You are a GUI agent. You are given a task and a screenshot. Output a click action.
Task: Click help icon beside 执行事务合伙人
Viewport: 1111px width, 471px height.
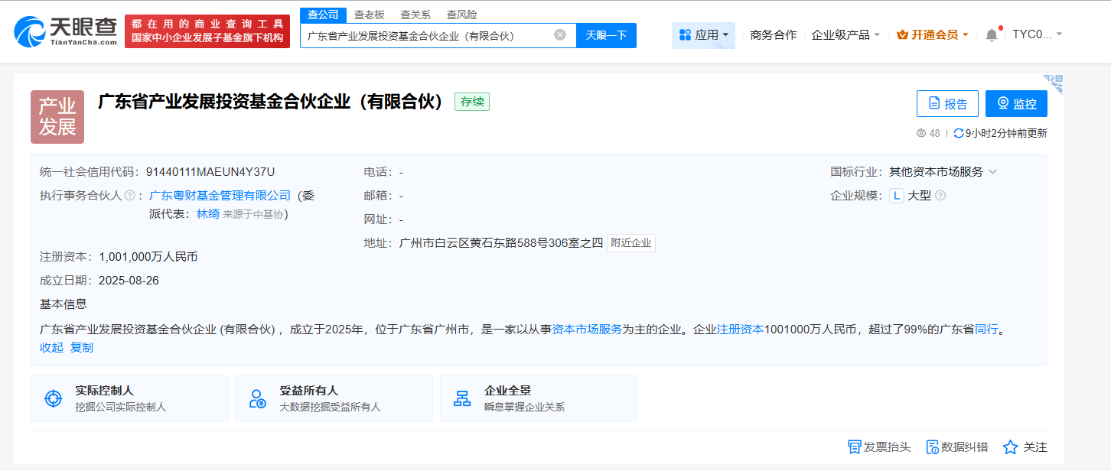(x=129, y=196)
